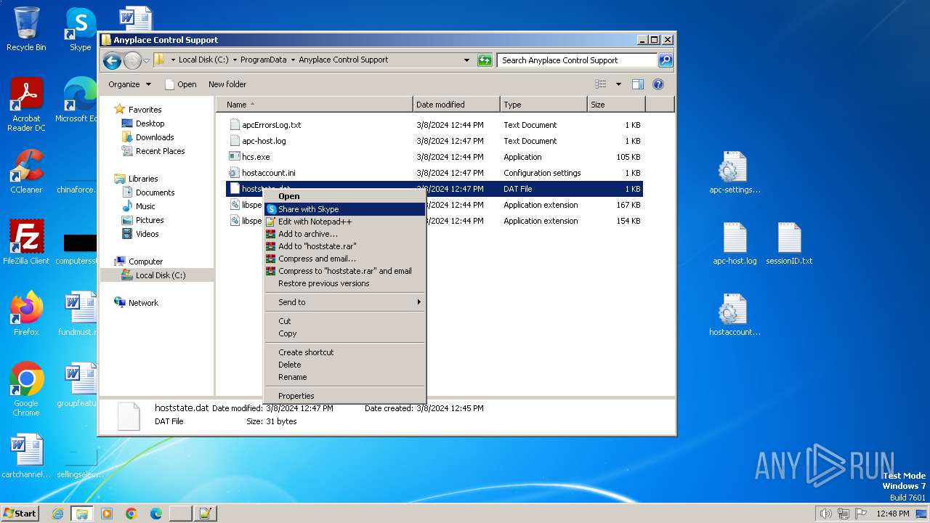Sort by Type column header
The image size is (930, 523).
pyautogui.click(x=543, y=105)
